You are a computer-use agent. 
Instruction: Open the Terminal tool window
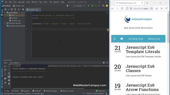(37, 91)
